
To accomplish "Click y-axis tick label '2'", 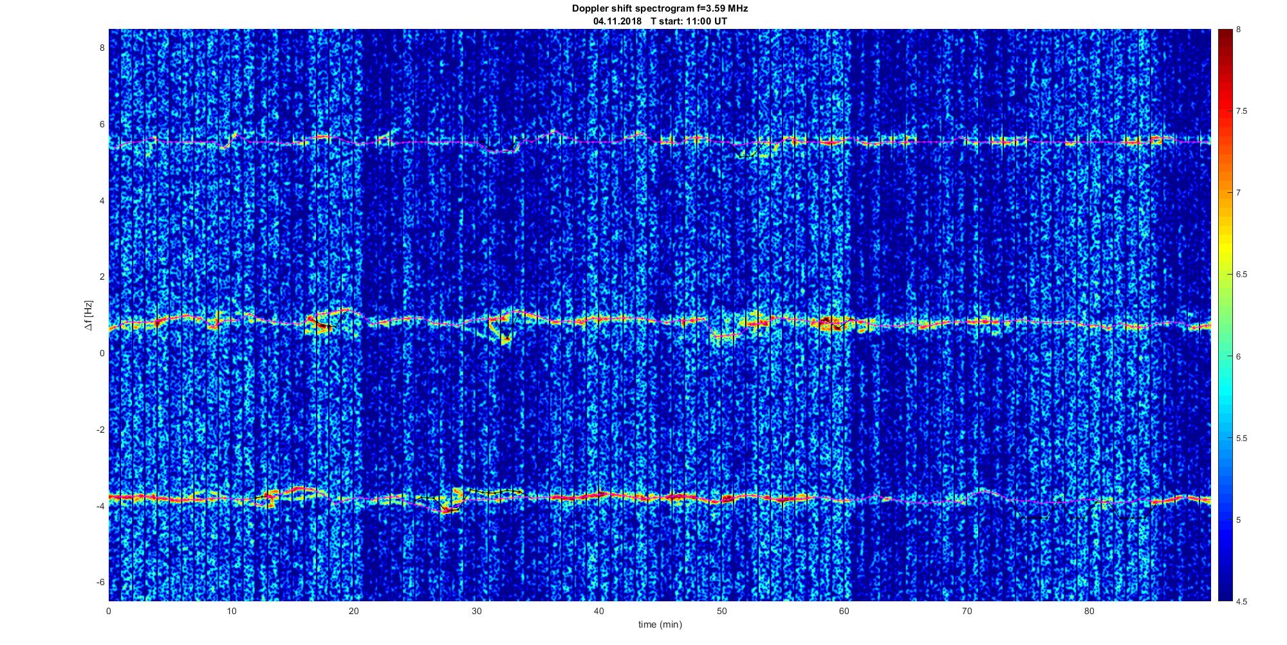I will tap(101, 277).
